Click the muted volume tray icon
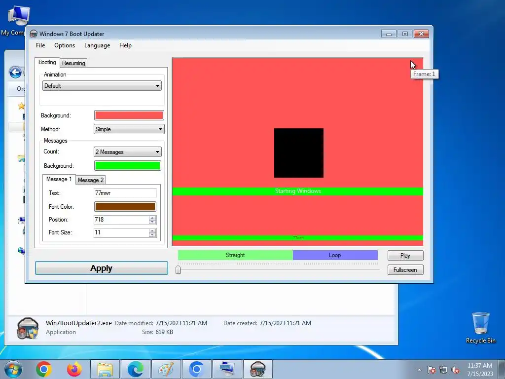The width and height of the screenshot is (505, 379). (455, 370)
